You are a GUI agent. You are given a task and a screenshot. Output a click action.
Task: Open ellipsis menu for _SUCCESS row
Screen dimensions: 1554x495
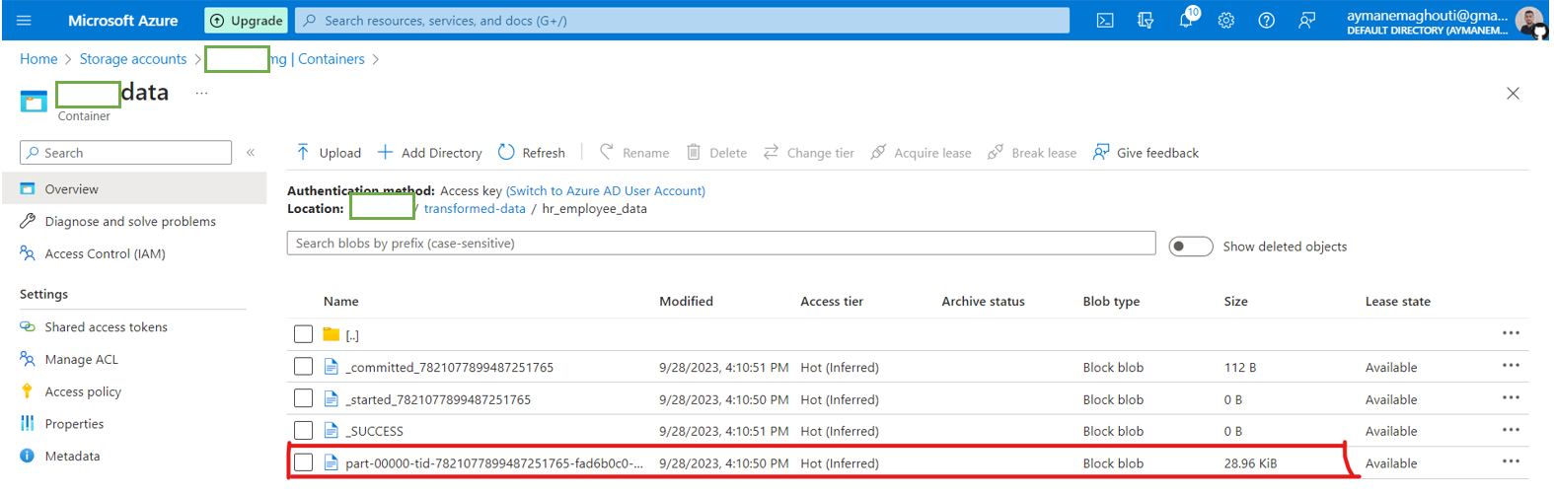[1511, 430]
